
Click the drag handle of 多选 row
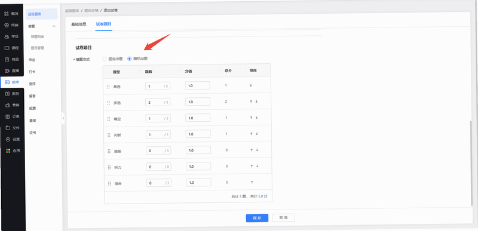[109, 103]
